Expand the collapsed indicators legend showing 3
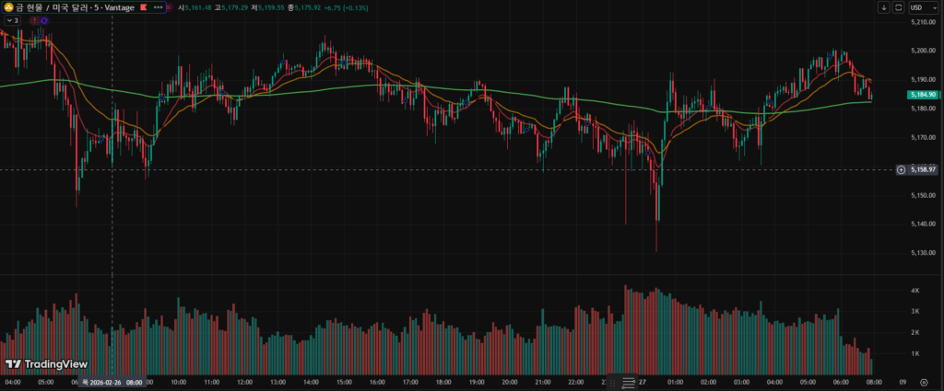 click(12, 20)
